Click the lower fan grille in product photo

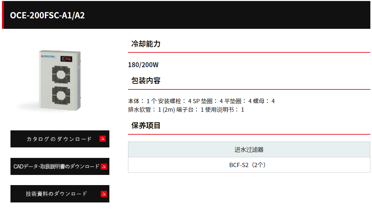[x=61, y=95]
